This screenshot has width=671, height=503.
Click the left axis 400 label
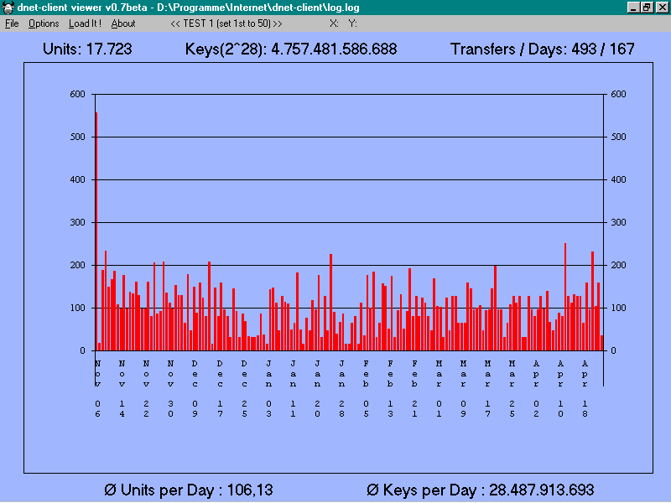click(x=77, y=179)
